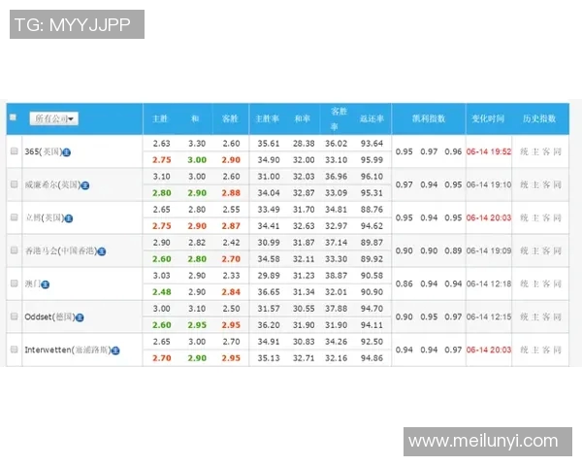Click the blue icon beside 澳门
This screenshot has height=466, width=582.
pos(46,284)
